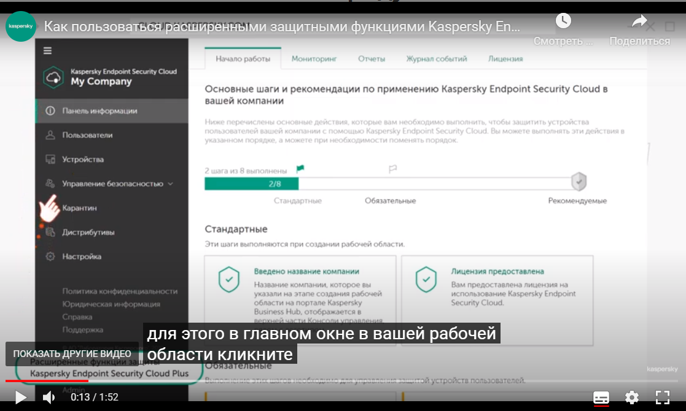This screenshot has width=686, height=411.
Task: Open Справка link in sidebar
Action: 77,317
